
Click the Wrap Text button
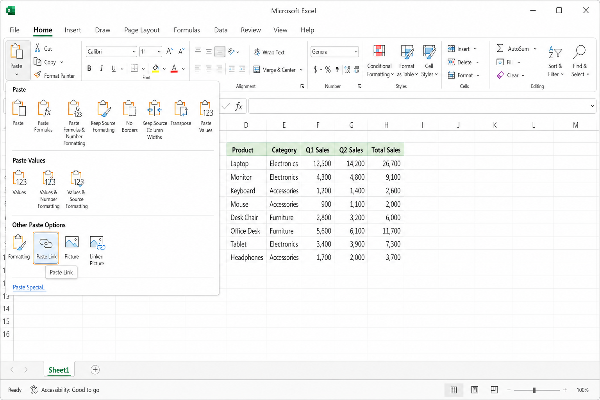(269, 52)
